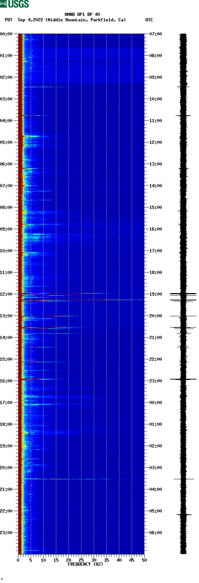
Task: Click the 21:00 PDT time label
Action: point(6,489)
